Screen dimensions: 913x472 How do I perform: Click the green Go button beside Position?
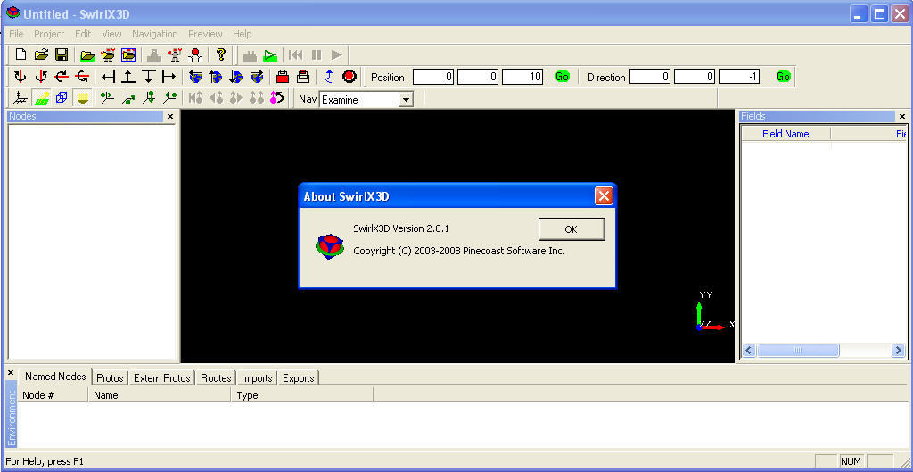click(x=562, y=77)
